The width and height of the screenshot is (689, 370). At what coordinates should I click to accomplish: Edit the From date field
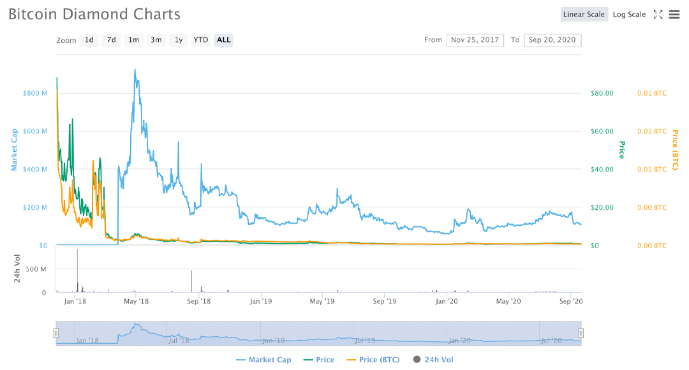(x=475, y=40)
